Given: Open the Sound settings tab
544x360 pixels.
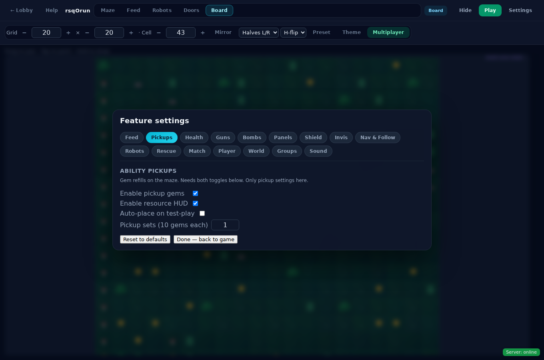Looking at the screenshot, I should click(318, 151).
